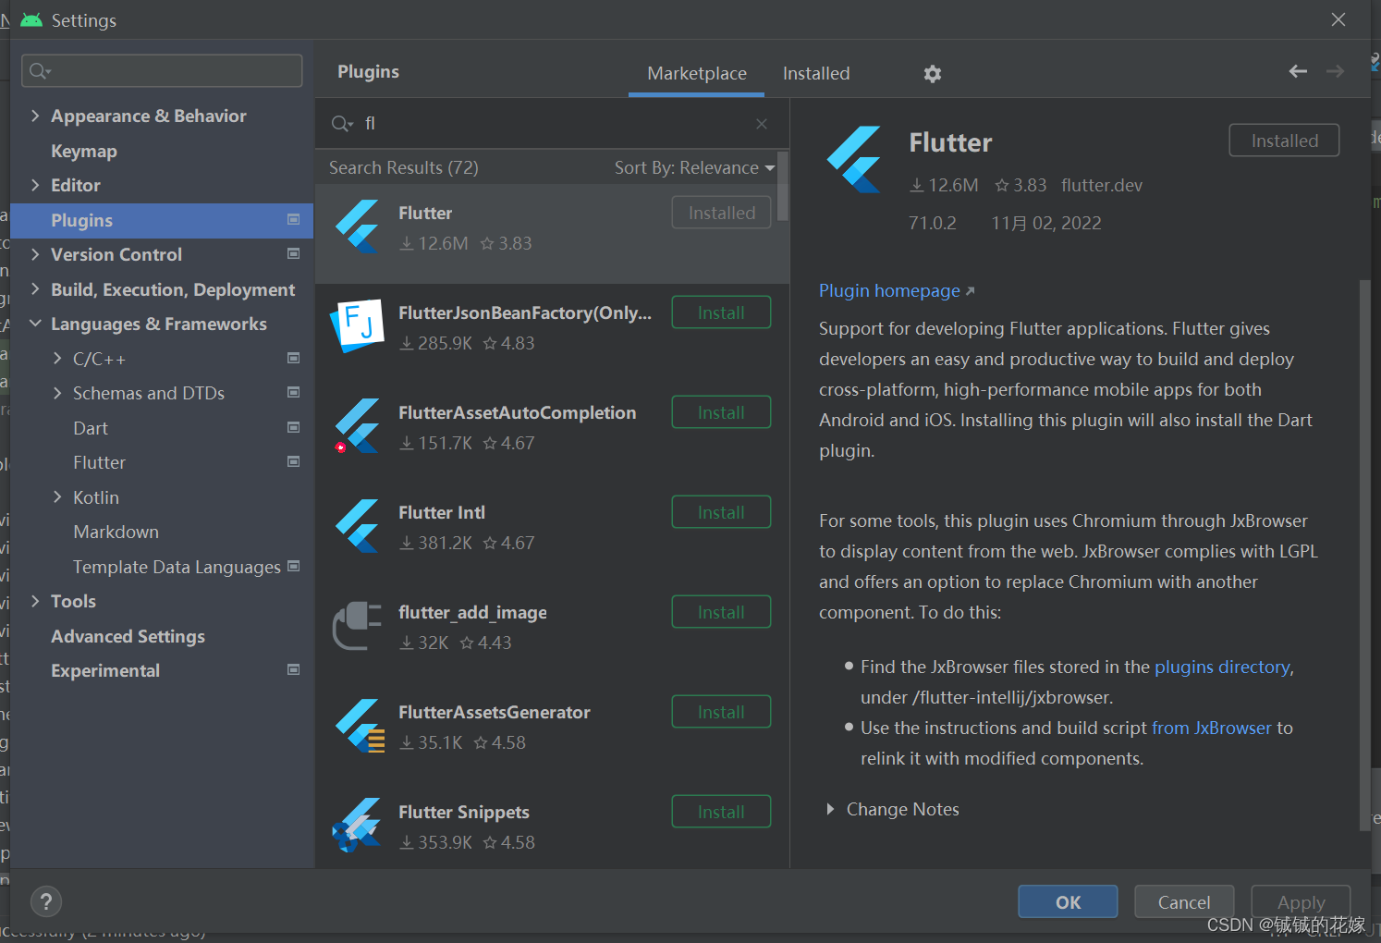Click the project icon beside Schemas and DTDs
Image resolution: width=1381 pixels, height=943 pixels.
pos(293,392)
